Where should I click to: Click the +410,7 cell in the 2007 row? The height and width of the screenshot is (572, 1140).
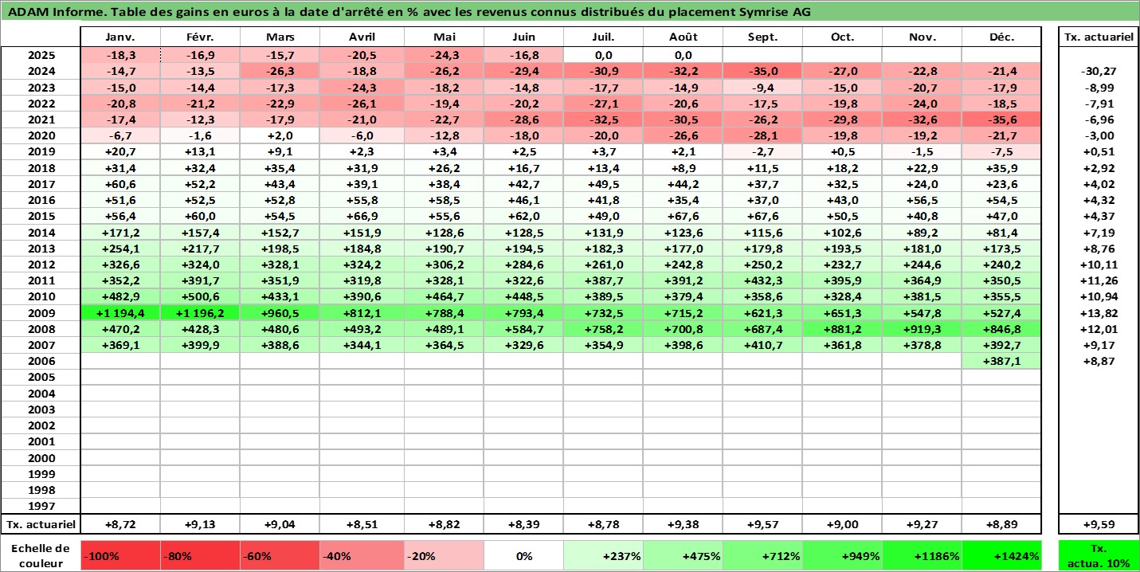click(x=762, y=345)
